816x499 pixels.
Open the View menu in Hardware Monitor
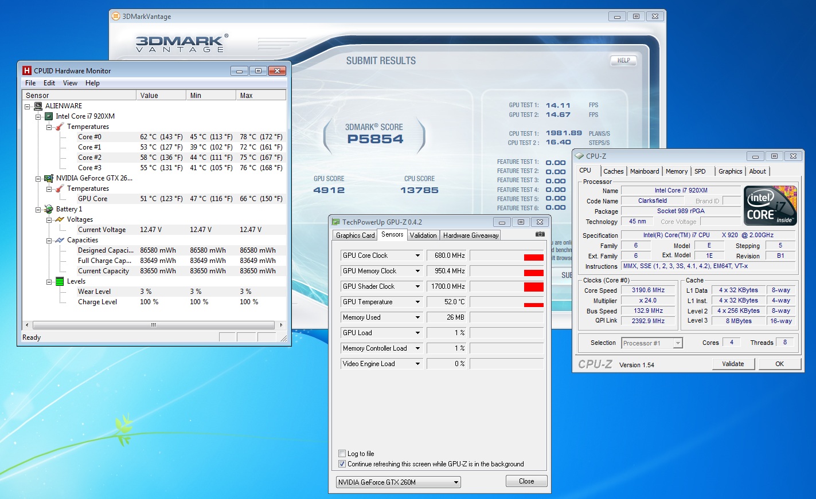pos(70,83)
